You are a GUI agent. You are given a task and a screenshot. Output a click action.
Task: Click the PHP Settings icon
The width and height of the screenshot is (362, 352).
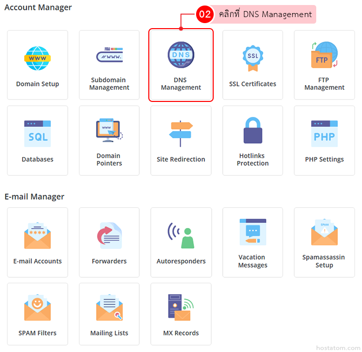click(x=324, y=134)
